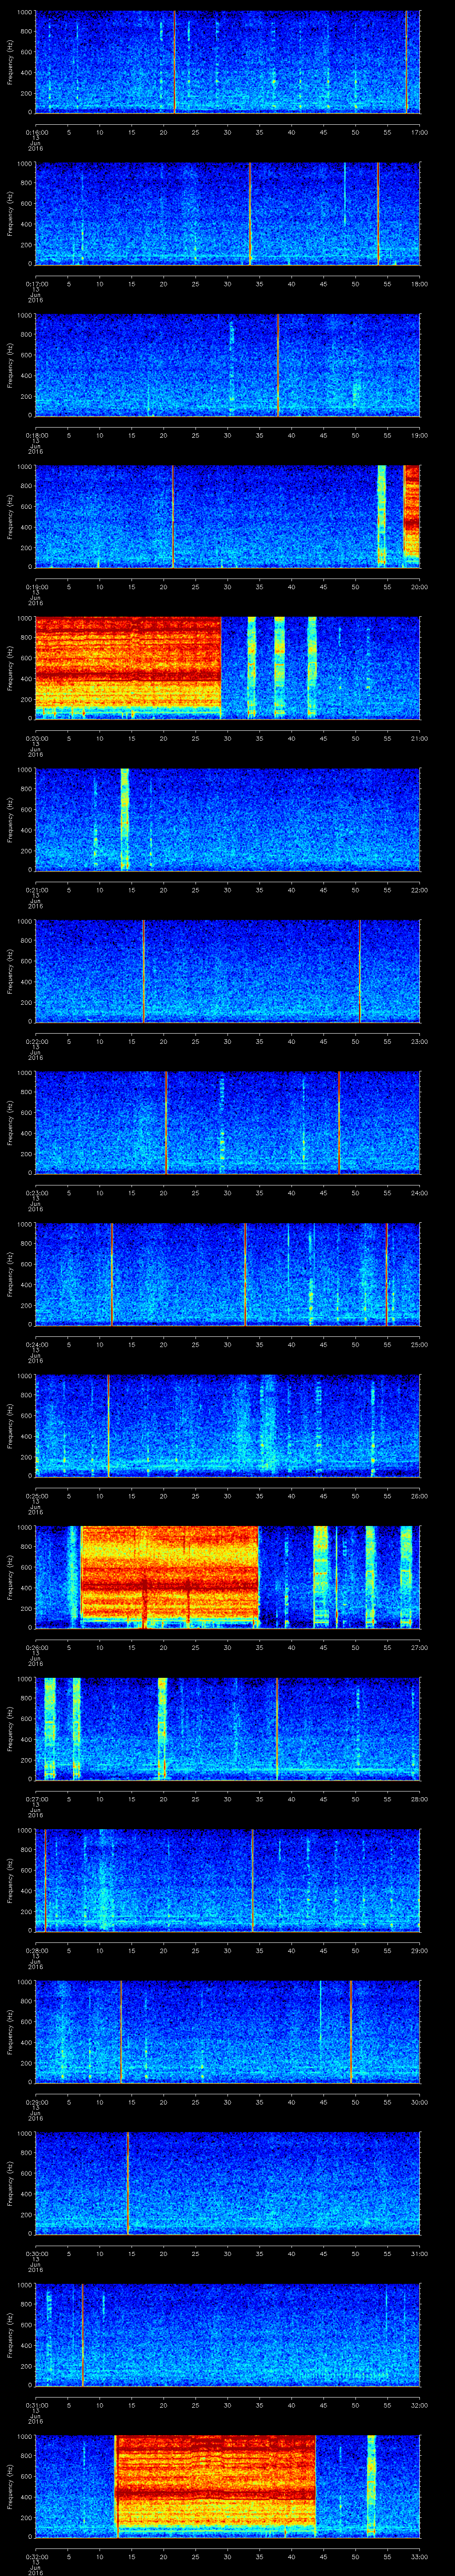455x2576 pixels.
Task: Click the '0:29:00' start time label
Action: (x=36, y=2102)
